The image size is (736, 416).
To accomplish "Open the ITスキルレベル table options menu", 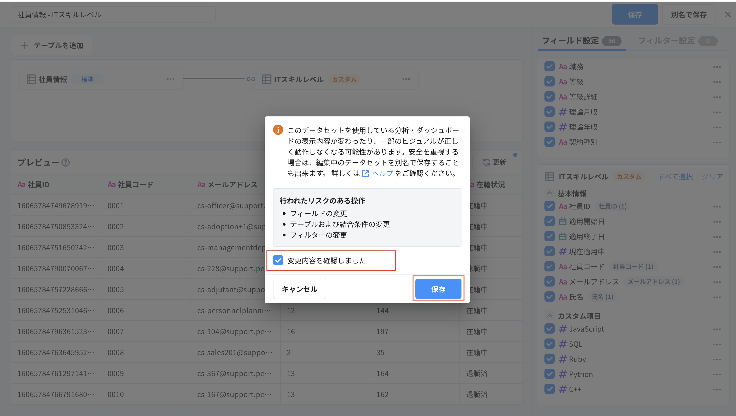I will click(406, 79).
